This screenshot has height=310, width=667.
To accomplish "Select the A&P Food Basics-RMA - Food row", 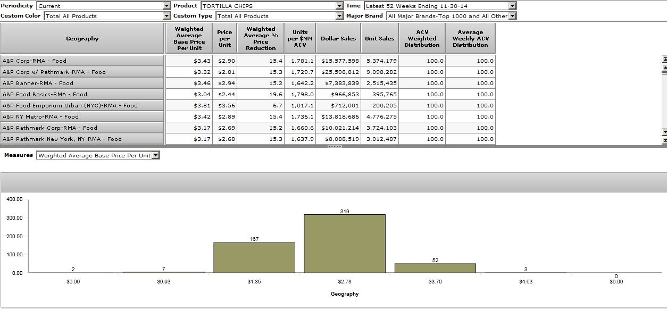I will click(x=82, y=94).
